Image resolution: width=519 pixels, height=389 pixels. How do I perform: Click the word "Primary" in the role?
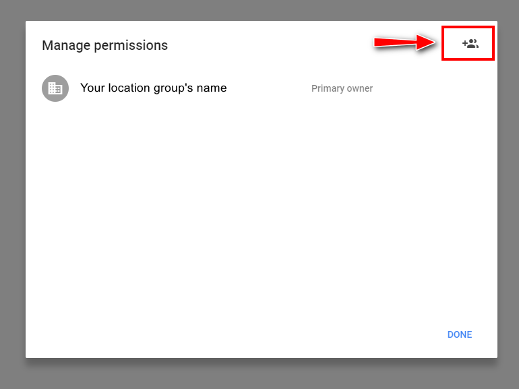coord(326,88)
